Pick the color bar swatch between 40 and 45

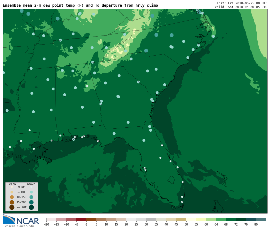pyautogui.click(x=171, y=219)
